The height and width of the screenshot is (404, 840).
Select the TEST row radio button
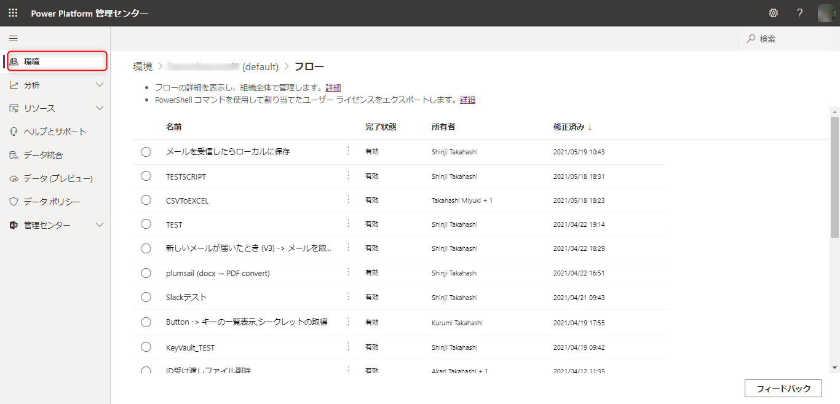pos(146,224)
